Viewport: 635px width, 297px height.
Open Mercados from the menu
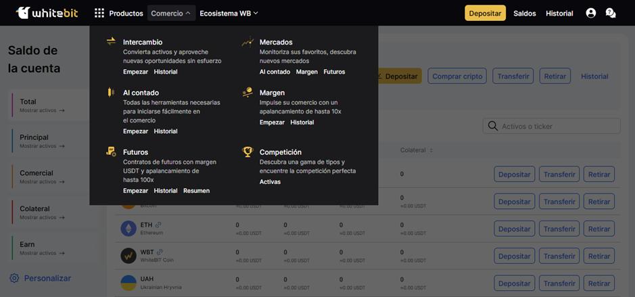276,42
